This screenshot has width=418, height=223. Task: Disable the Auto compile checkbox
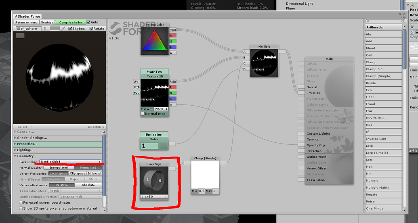tap(89, 22)
